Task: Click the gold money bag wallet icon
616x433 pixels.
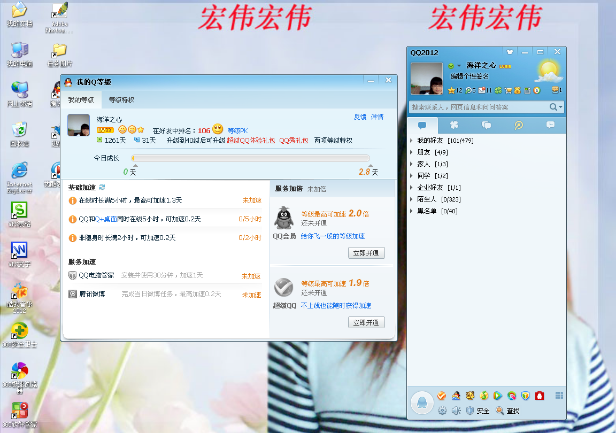Action: click(518, 90)
